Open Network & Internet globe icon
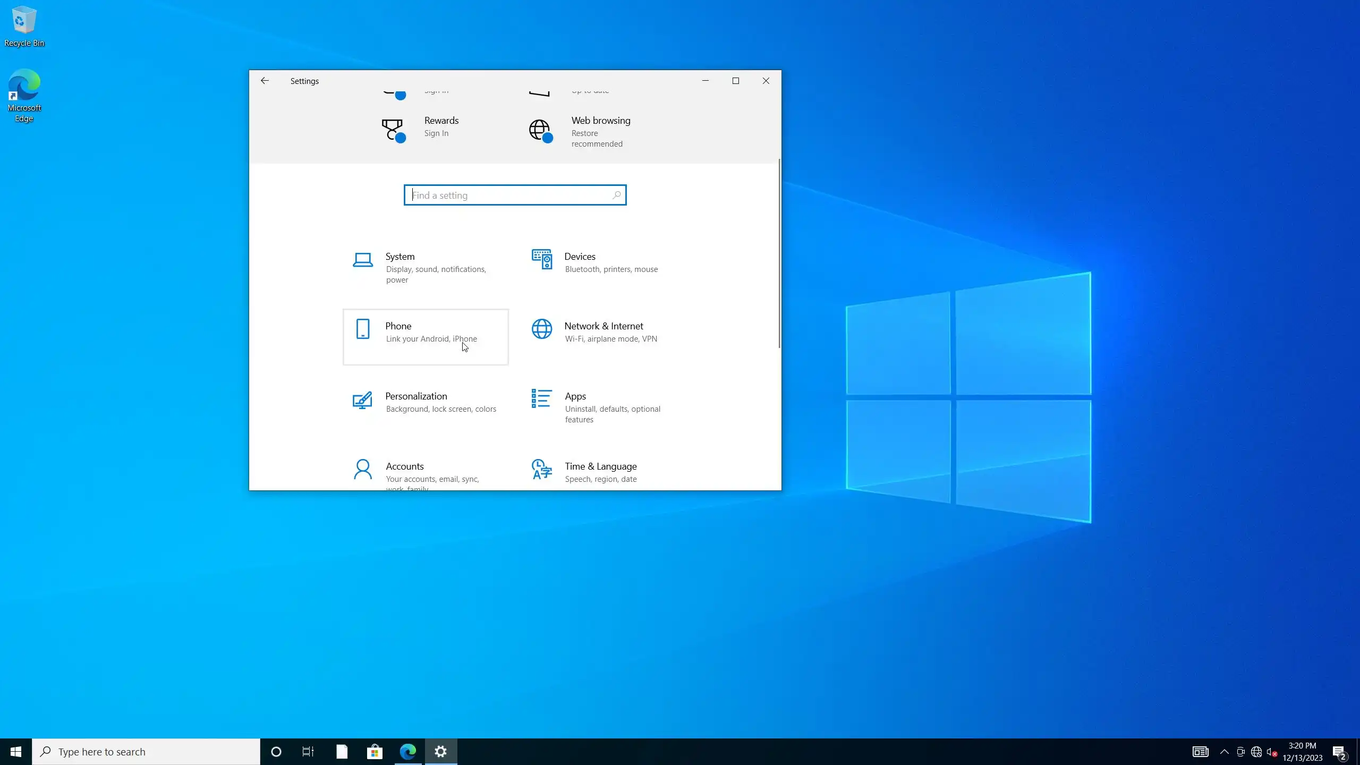This screenshot has width=1360, height=765. (541, 329)
